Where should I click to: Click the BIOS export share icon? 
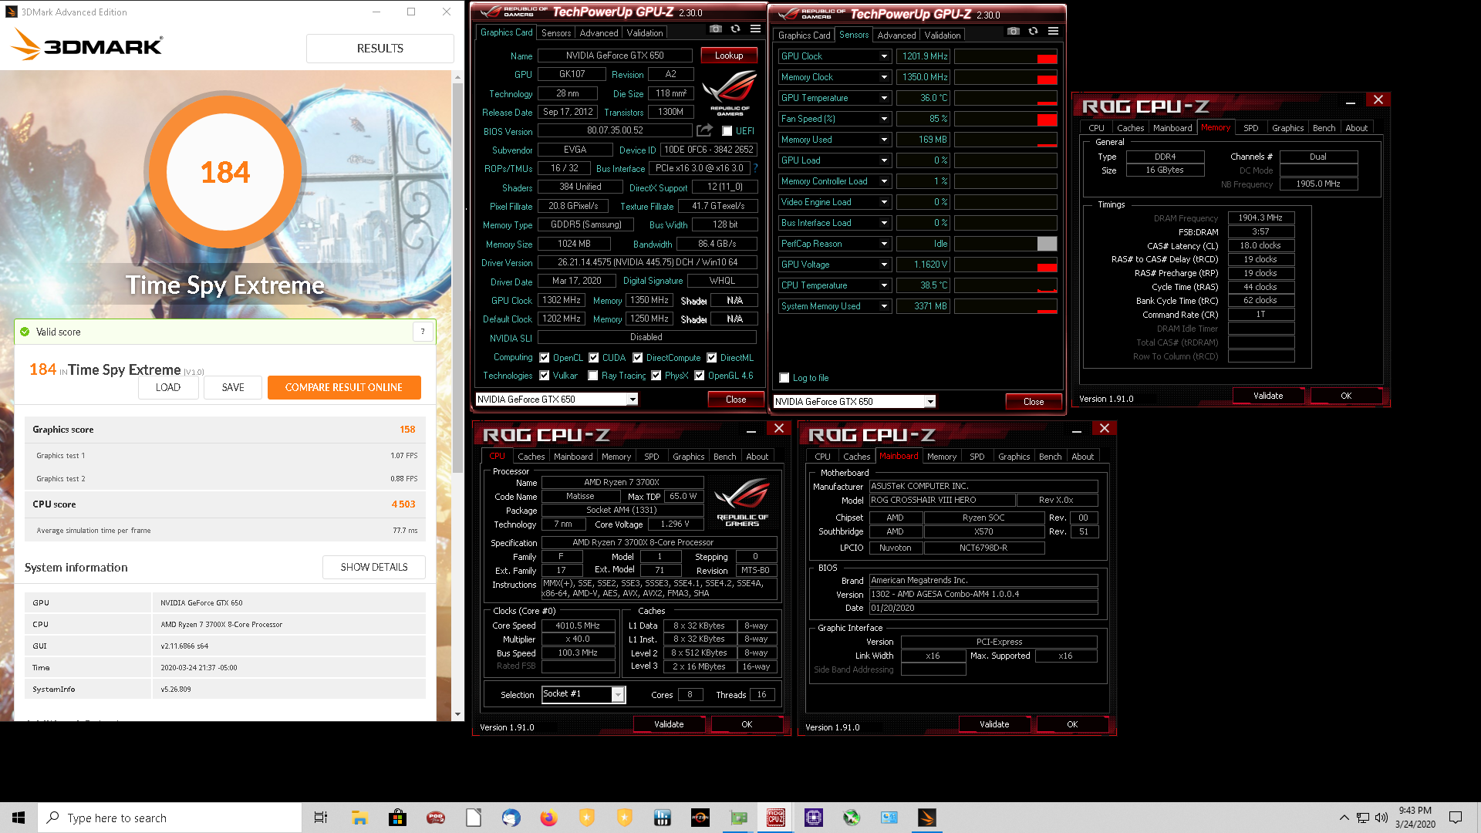pyautogui.click(x=704, y=130)
